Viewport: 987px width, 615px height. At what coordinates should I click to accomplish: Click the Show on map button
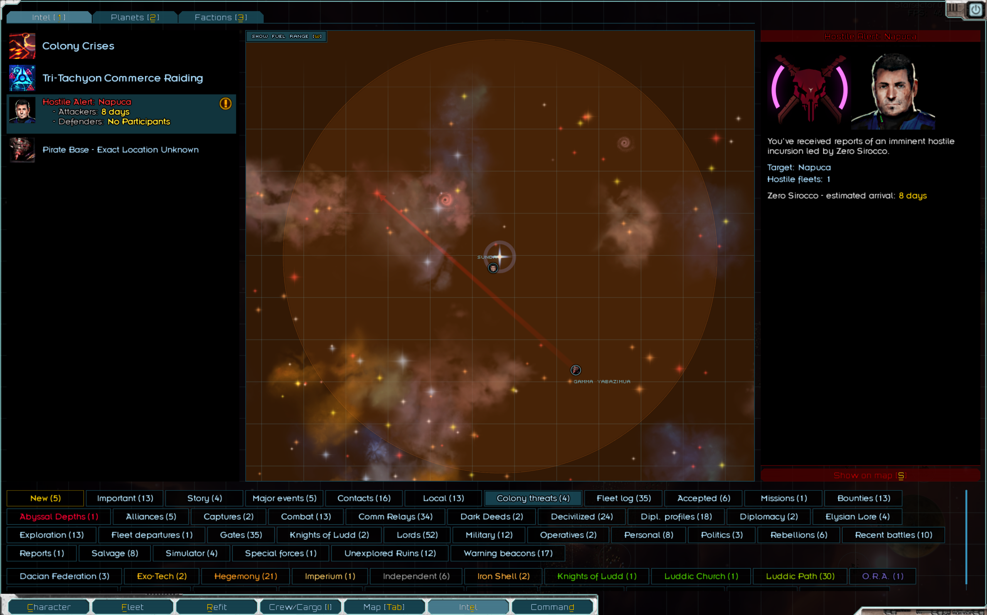tap(870, 476)
